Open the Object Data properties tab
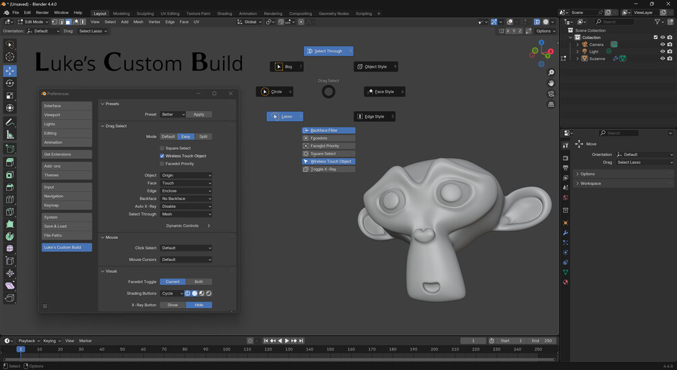 tap(566, 272)
